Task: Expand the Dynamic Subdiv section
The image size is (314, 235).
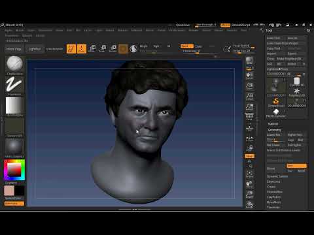Action: pos(277,176)
